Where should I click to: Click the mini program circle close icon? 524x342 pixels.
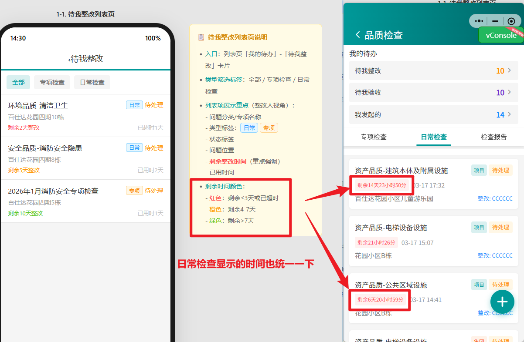tap(511, 21)
